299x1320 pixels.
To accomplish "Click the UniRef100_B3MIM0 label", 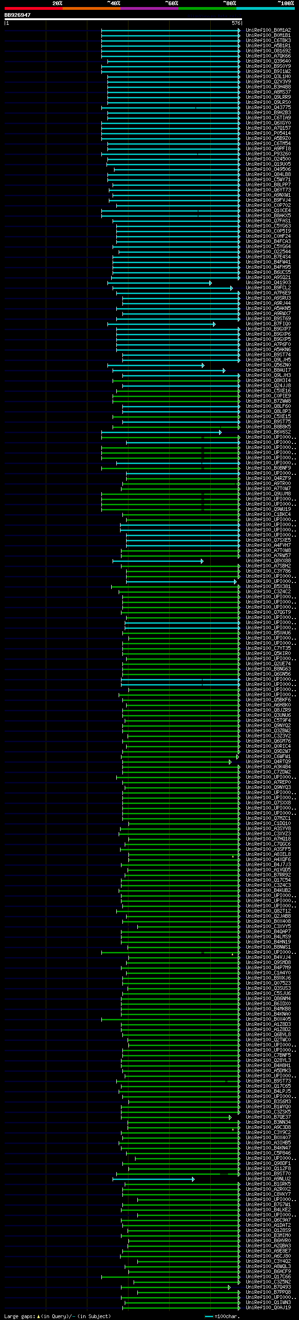I will 268,1235.
